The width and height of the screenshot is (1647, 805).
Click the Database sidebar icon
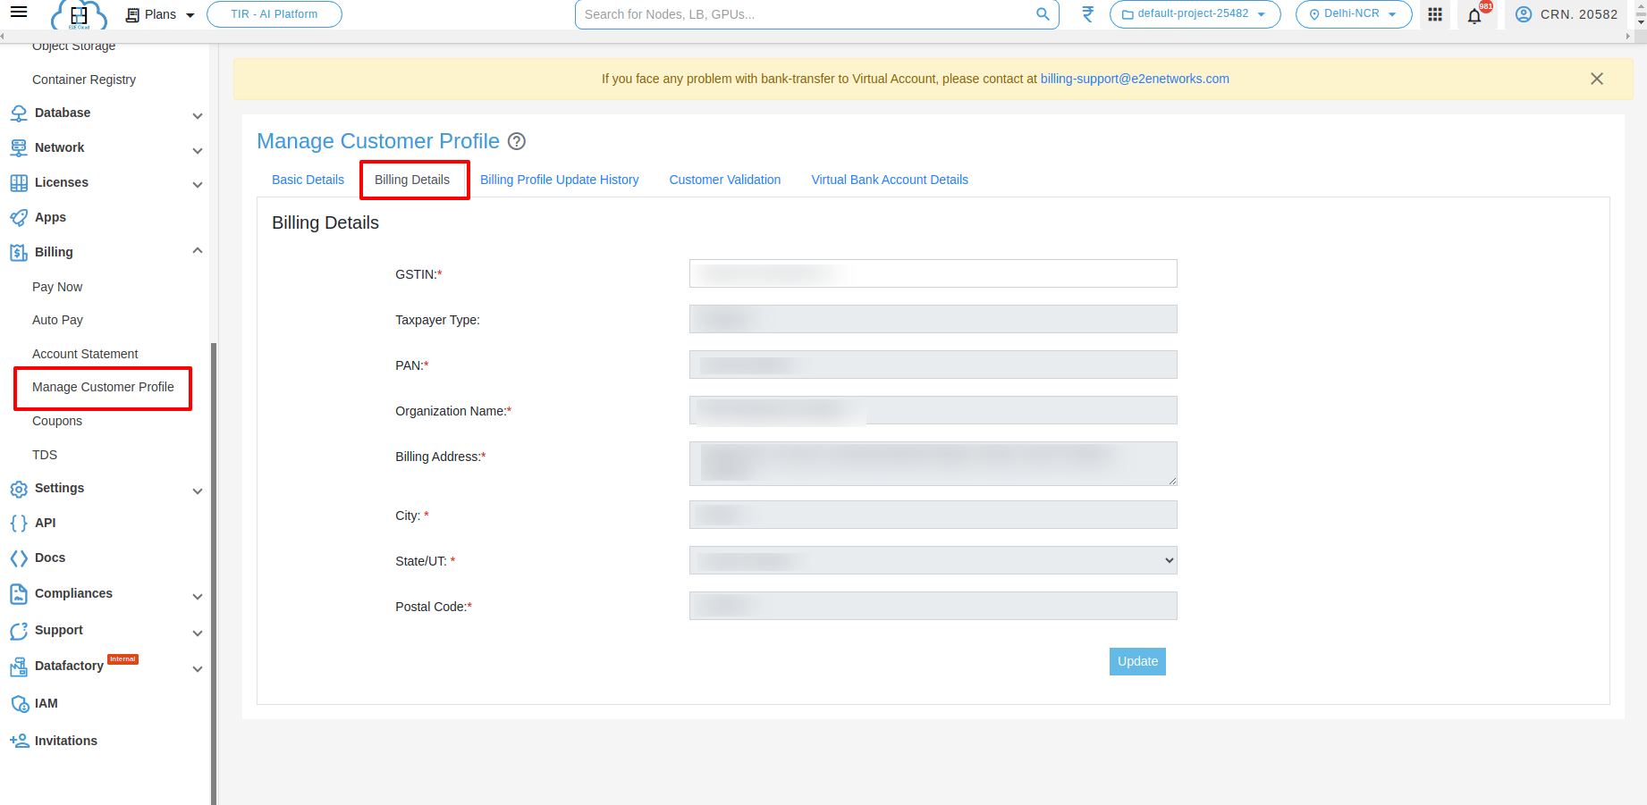(19, 113)
